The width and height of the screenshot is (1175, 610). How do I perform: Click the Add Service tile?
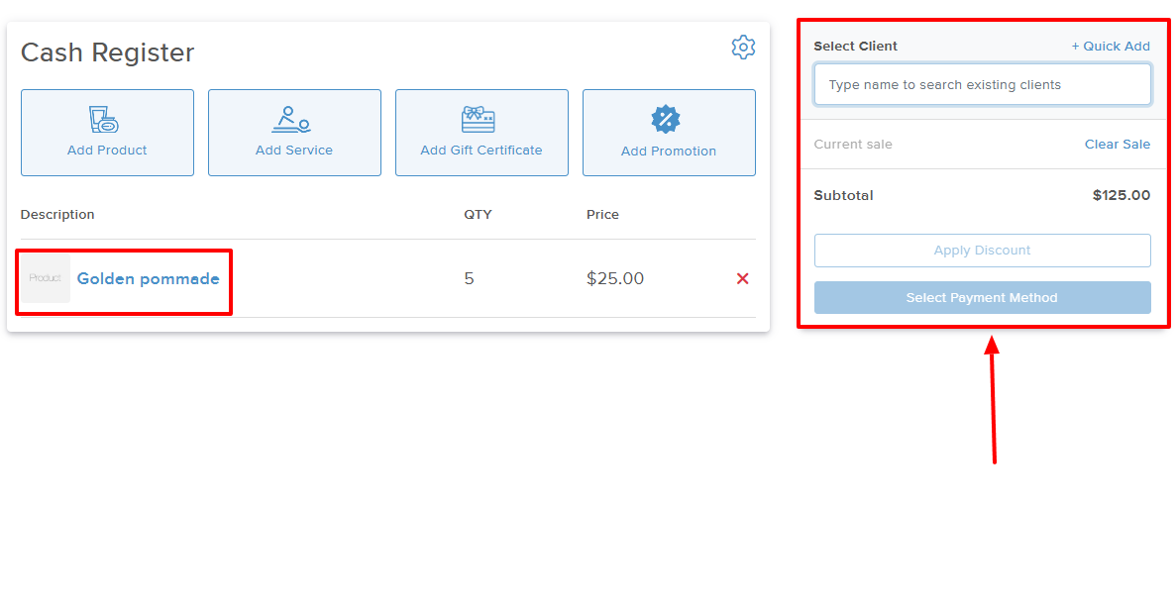(294, 133)
